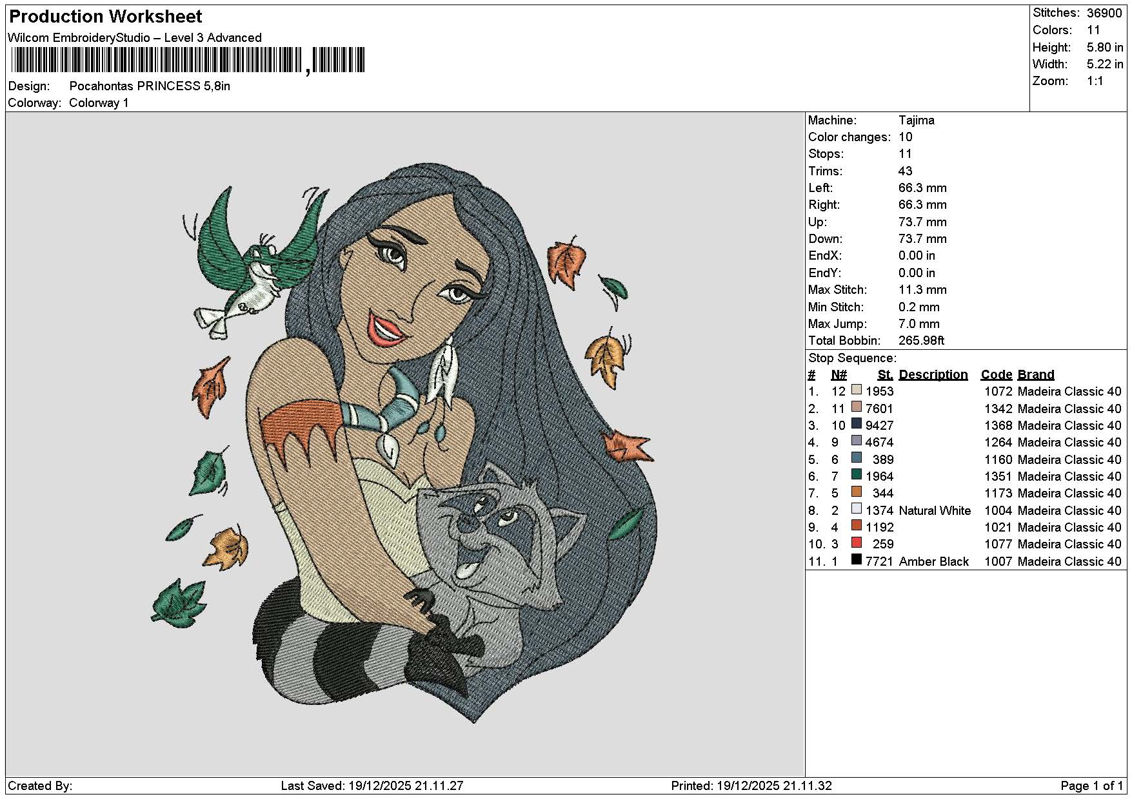1132x799 pixels.
Task: Click thread code 1072 in stop 1
Action: tap(998, 392)
